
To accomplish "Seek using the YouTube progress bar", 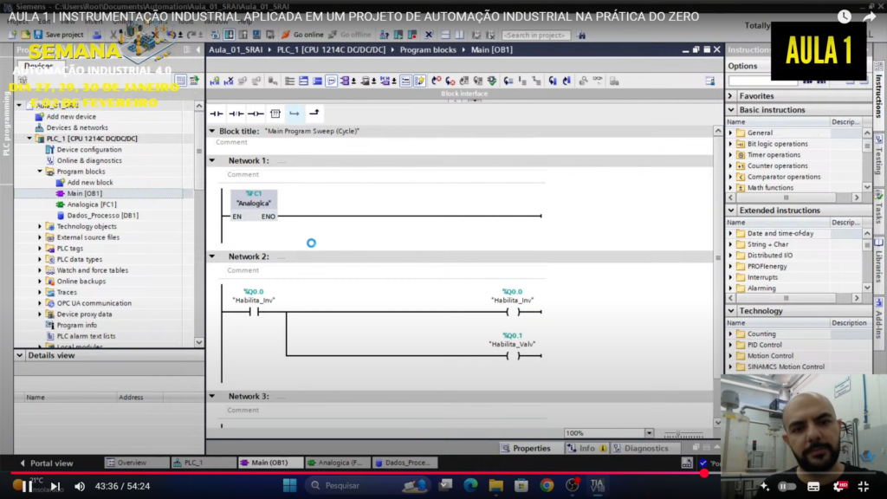I will coord(443,473).
